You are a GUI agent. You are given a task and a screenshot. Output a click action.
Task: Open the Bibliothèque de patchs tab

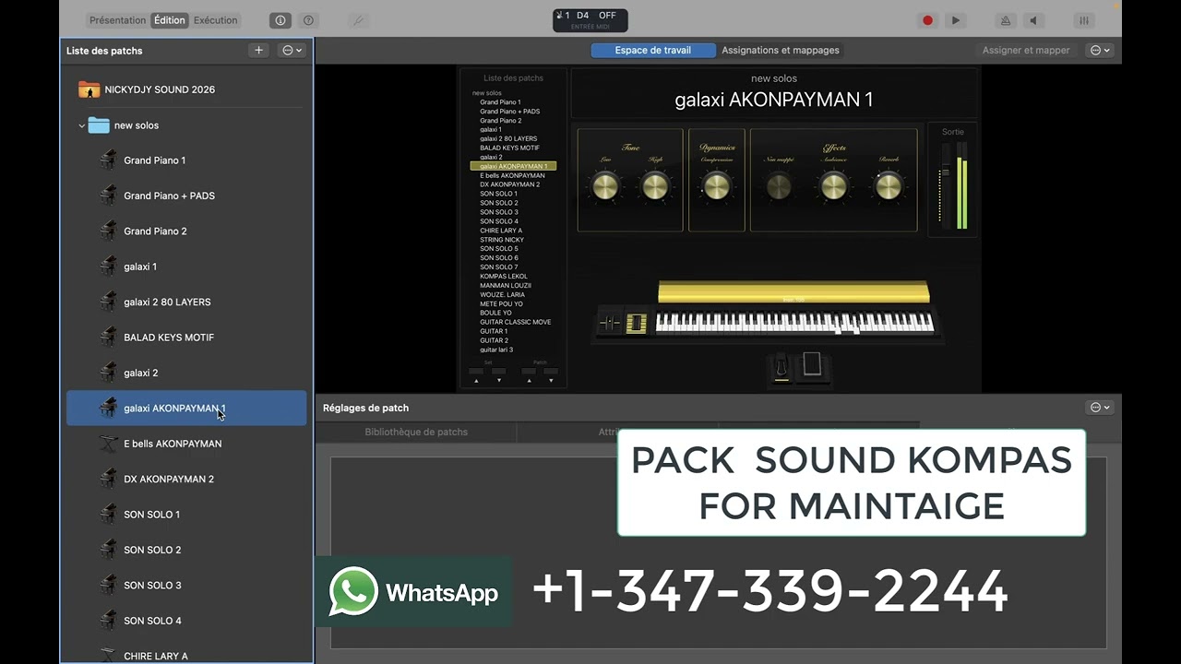point(416,432)
